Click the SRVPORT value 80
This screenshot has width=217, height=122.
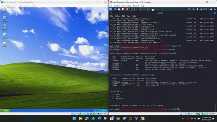tap(121, 64)
